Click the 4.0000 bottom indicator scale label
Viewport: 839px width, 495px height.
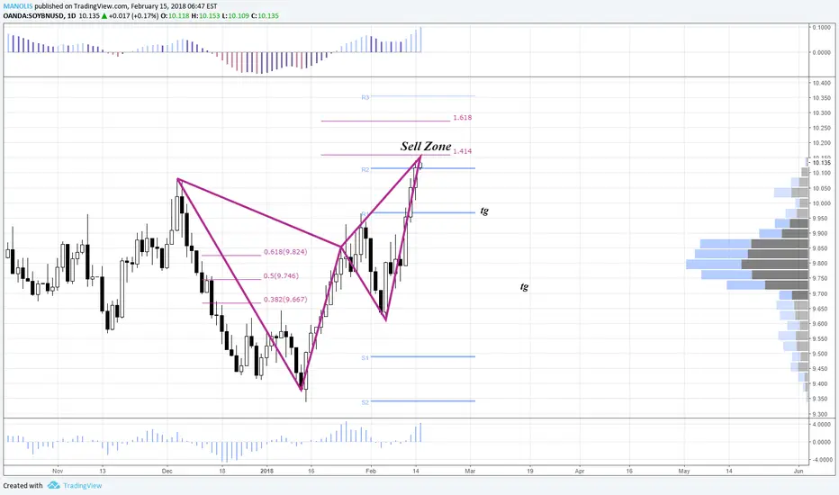pos(822,425)
